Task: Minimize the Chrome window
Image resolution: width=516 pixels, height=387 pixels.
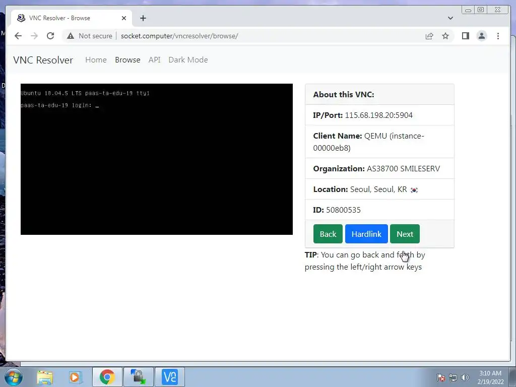Action: (x=468, y=10)
